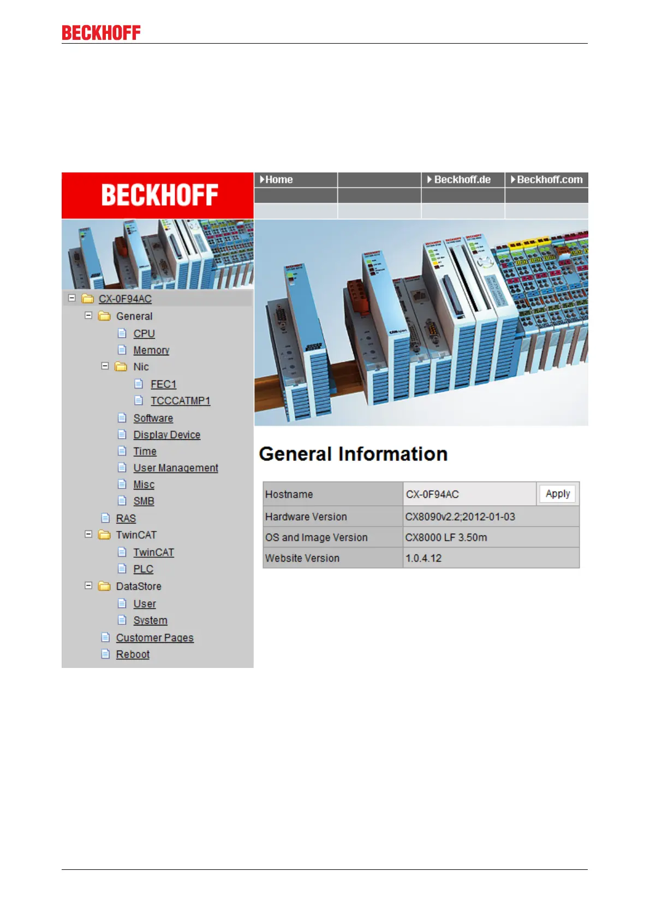
Task: Apply the hostname change
Action: (557, 494)
